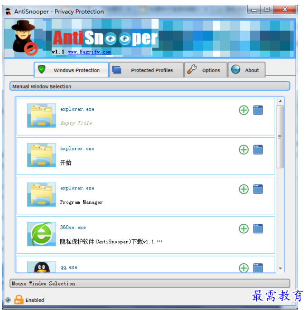This screenshot has height=310, width=307.
Task: Collapse the Manual Window Selection header
Action: pyautogui.click(x=150, y=86)
